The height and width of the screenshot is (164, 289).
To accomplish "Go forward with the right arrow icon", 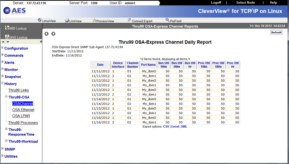I will [x=53, y=34].
